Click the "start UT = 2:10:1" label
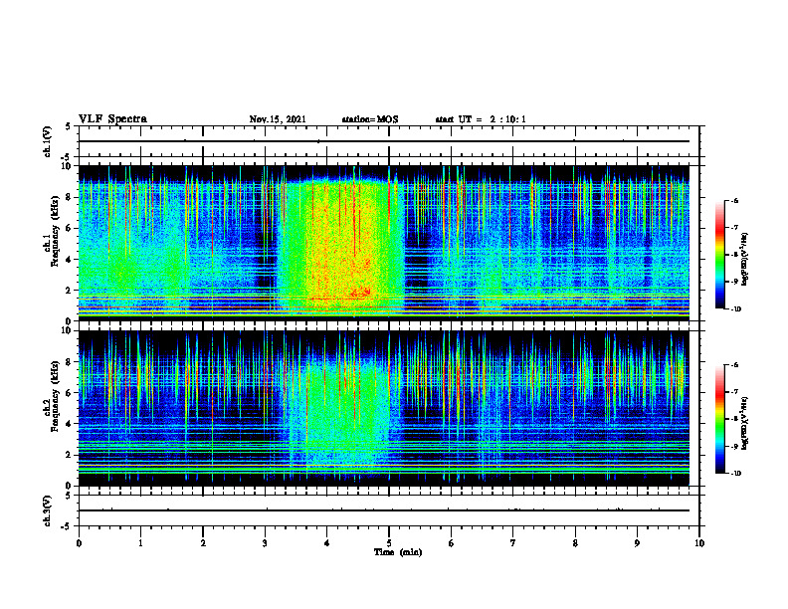This screenshot has height=609, width=788. [481, 119]
